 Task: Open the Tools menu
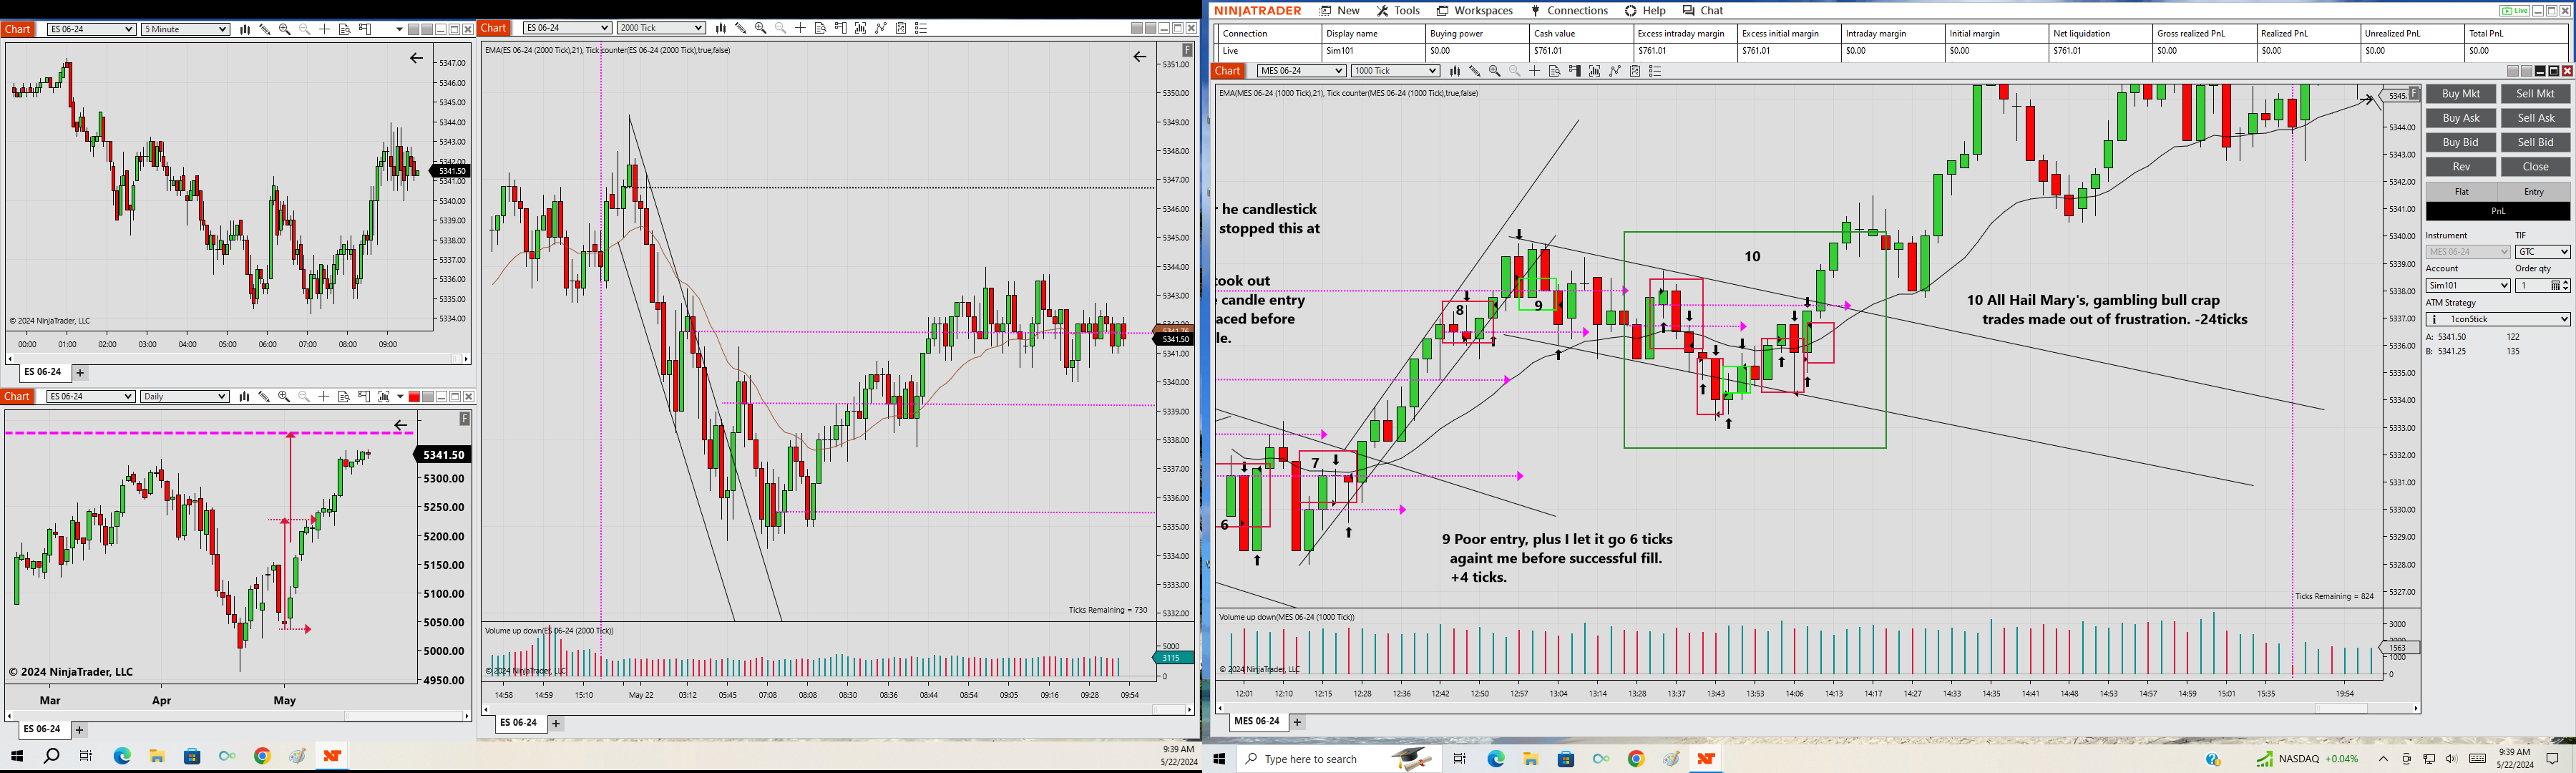pyautogui.click(x=1398, y=11)
